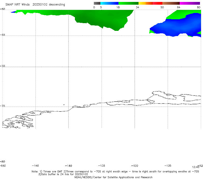Click the swath time stamp "12:40"

click(196, 167)
